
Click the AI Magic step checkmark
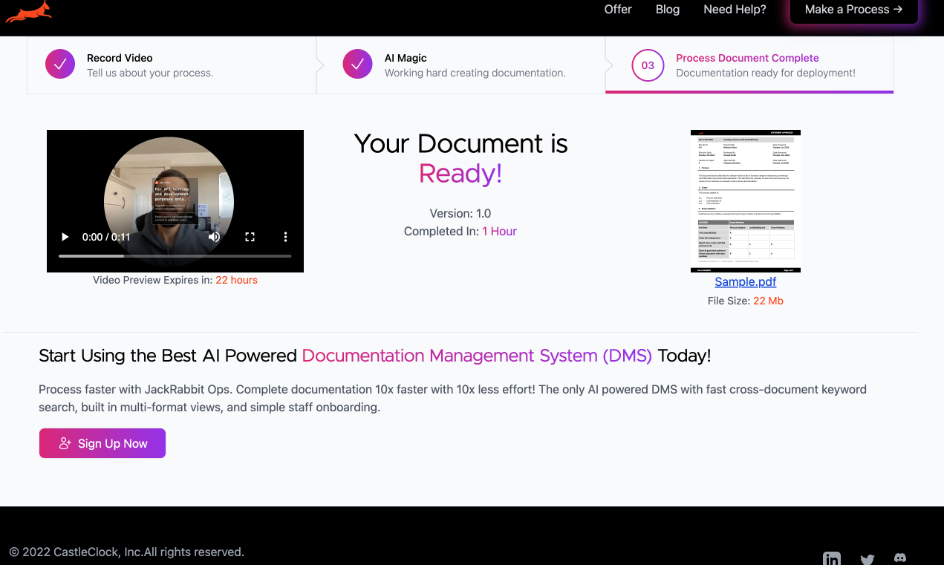pyautogui.click(x=357, y=65)
